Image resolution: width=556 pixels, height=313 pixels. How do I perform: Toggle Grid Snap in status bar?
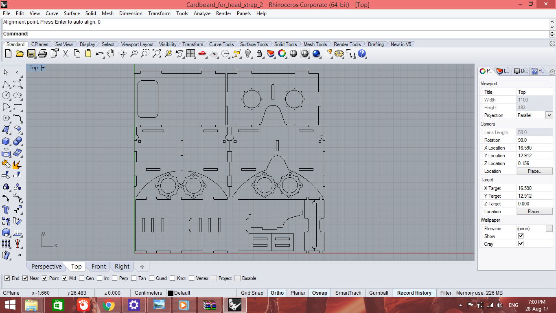pos(252,293)
